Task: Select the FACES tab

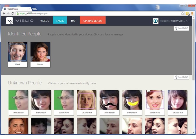Action: tap(60, 20)
